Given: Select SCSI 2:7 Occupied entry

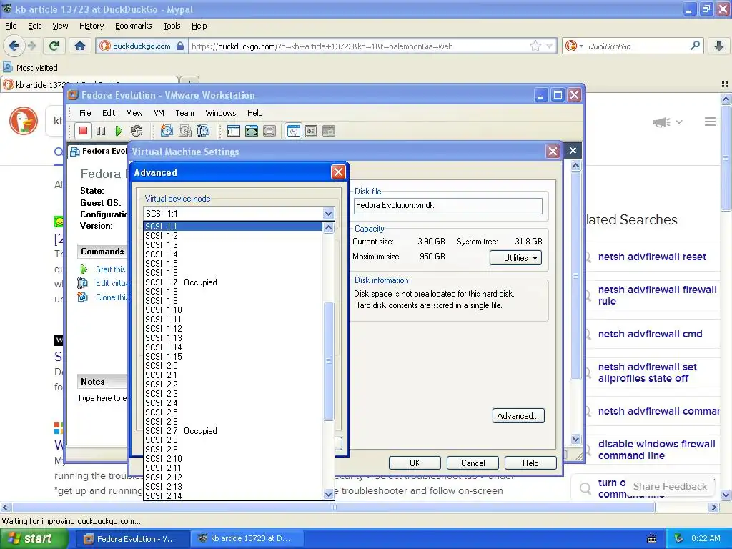Looking at the screenshot, I should pyautogui.click(x=232, y=431).
